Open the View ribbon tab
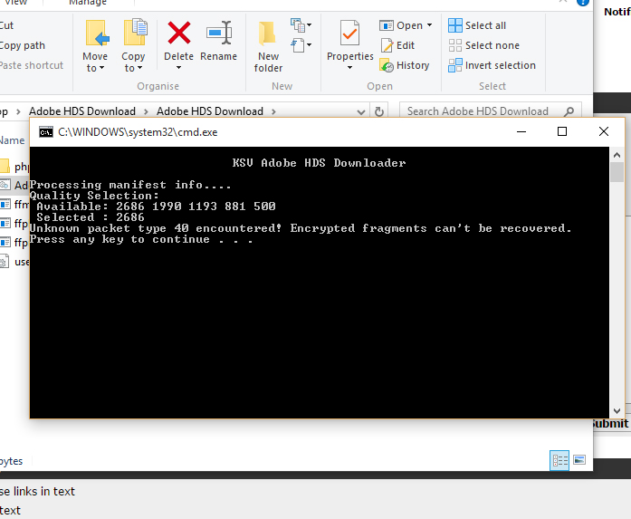The width and height of the screenshot is (631, 519). (16, 3)
